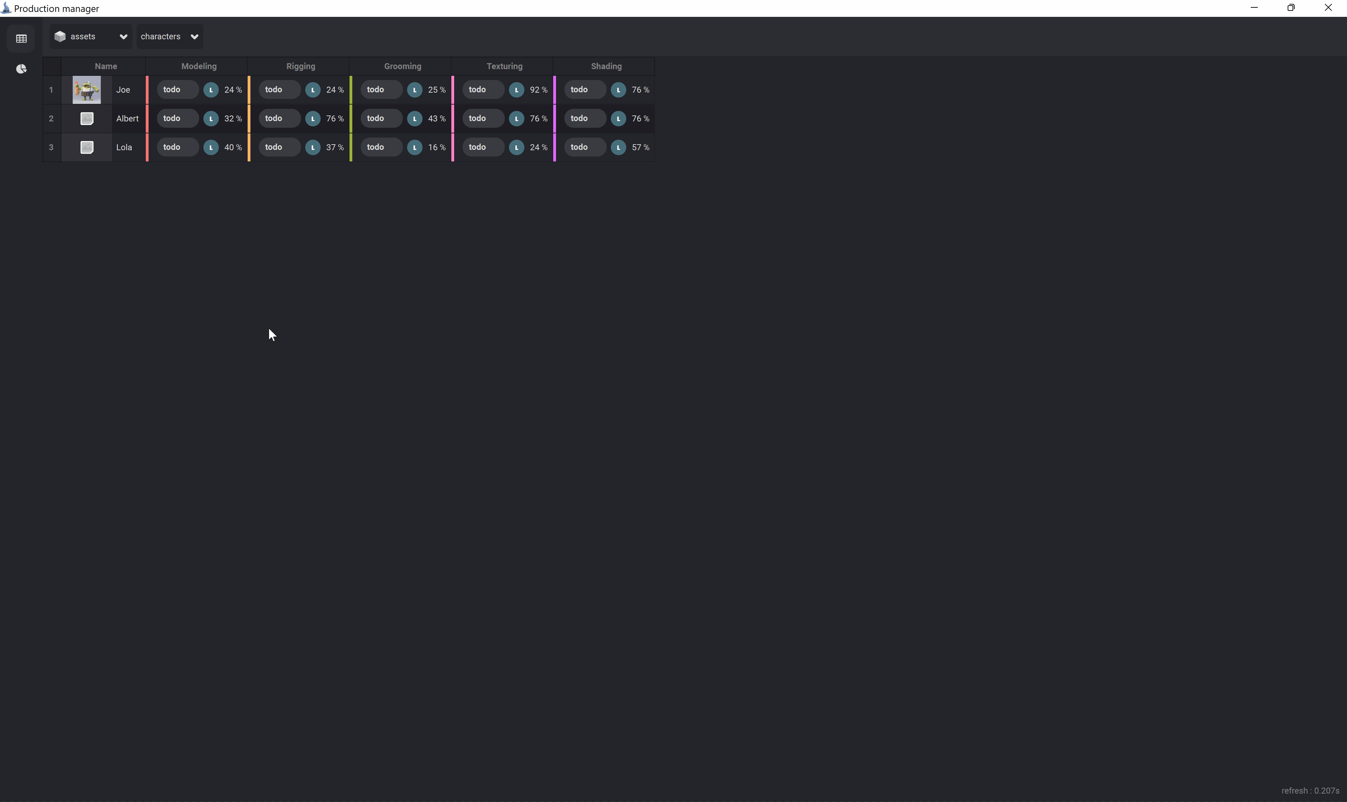Click Albert's Shading assignee L avatar
This screenshot has width=1347, height=802.
click(x=619, y=118)
